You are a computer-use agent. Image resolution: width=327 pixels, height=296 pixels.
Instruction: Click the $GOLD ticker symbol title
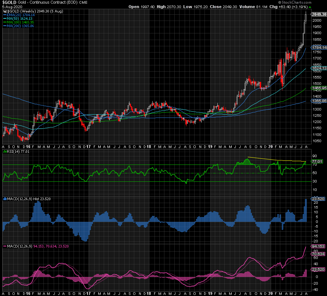9,3
